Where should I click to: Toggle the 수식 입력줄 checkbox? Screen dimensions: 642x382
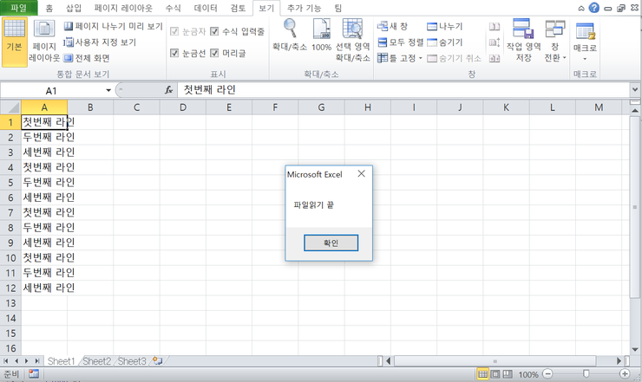[x=214, y=31]
